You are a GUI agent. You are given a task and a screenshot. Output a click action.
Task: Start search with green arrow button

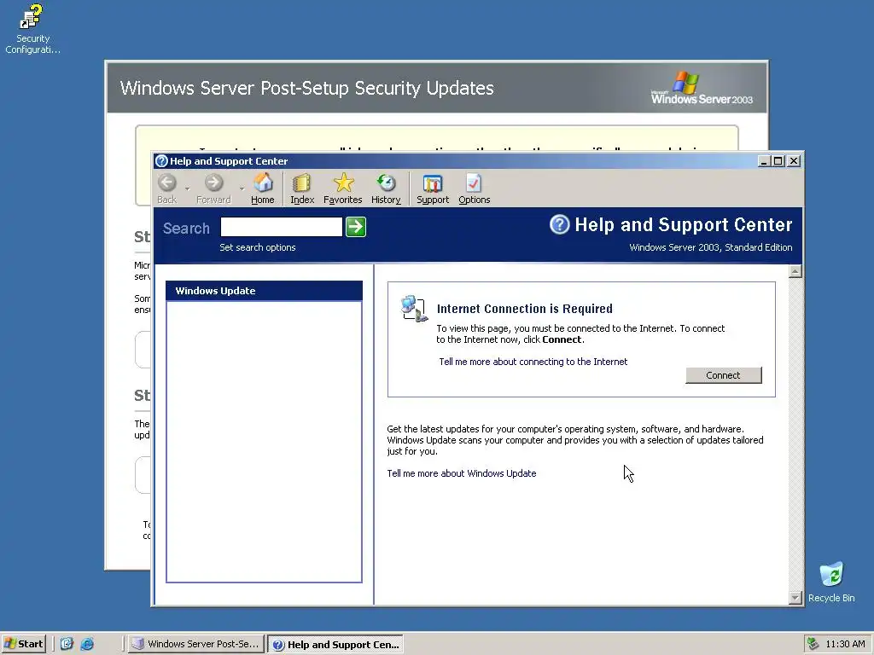356,227
